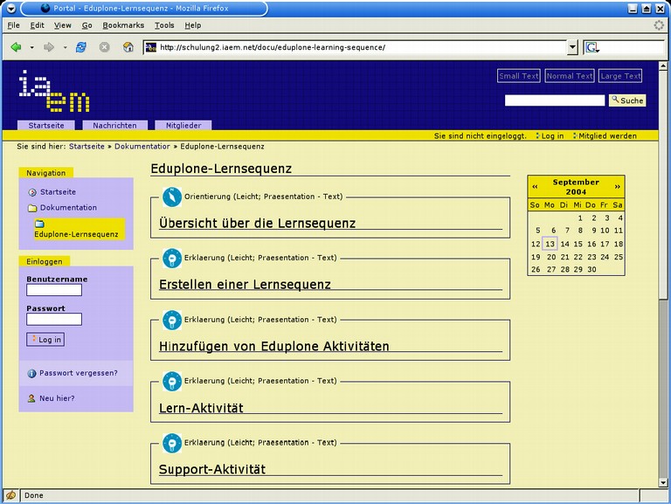Open the Forward button history dropdown

(65, 47)
